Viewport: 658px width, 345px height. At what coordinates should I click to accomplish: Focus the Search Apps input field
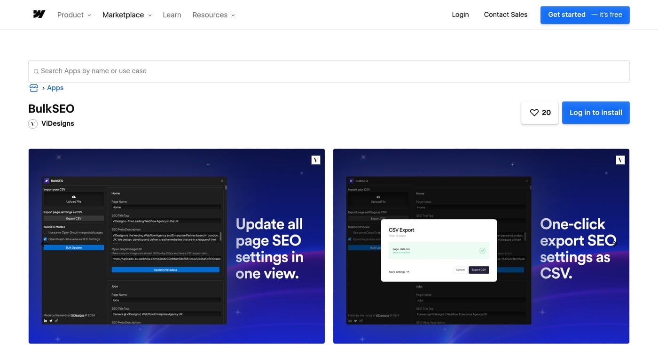click(329, 71)
